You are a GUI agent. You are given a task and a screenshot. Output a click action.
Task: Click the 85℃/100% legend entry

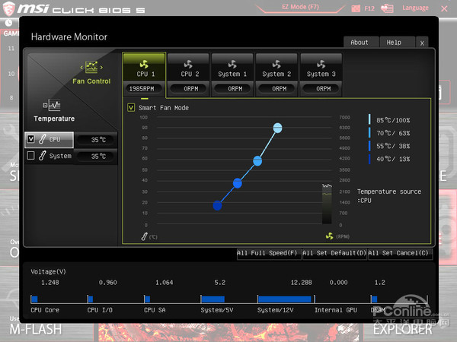pos(389,120)
